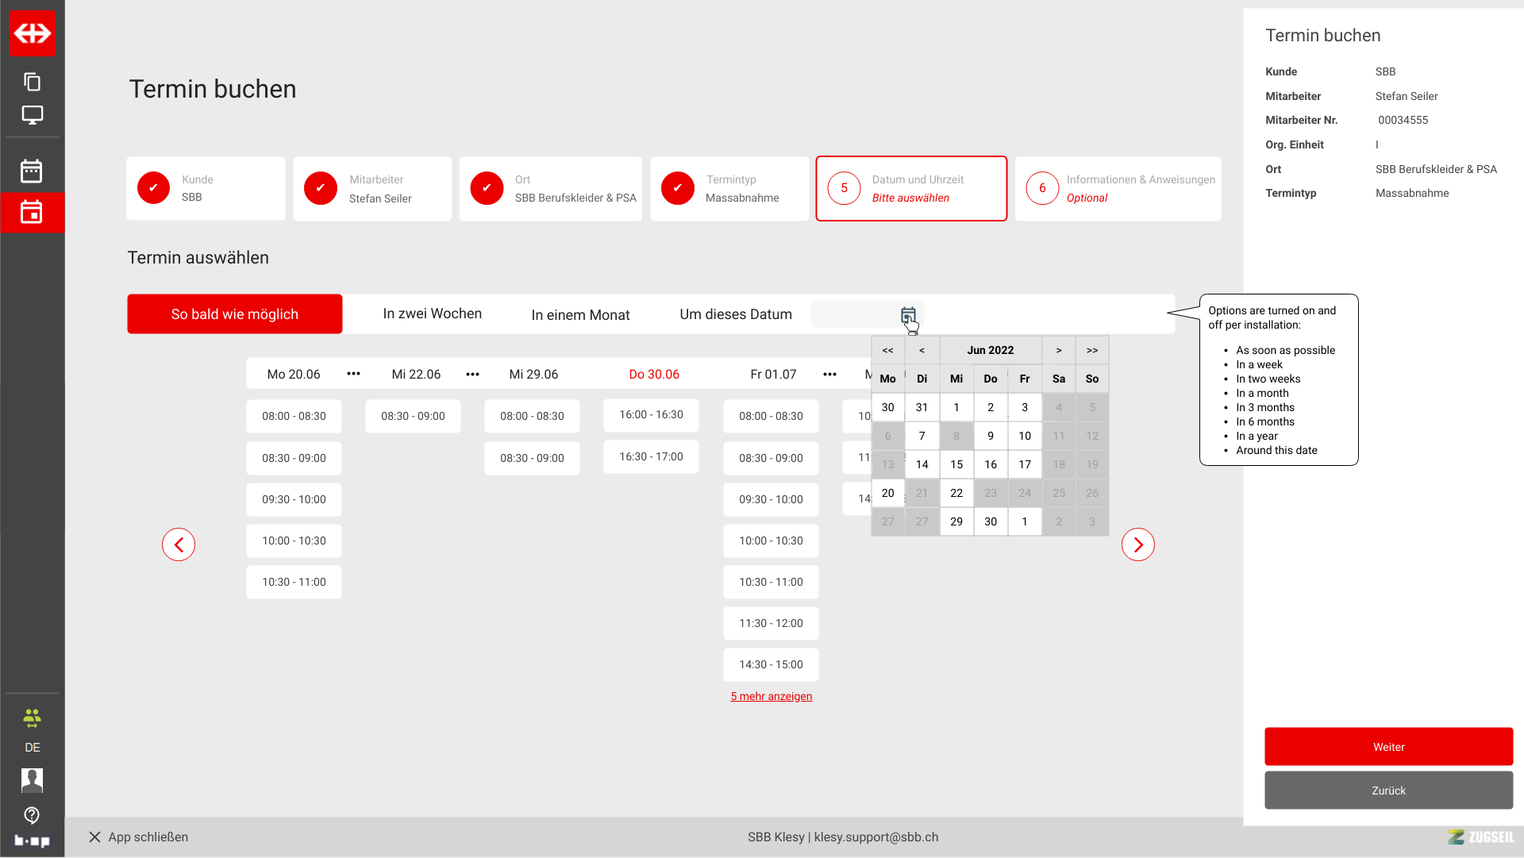Click the user profile avatar

click(x=32, y=780)
